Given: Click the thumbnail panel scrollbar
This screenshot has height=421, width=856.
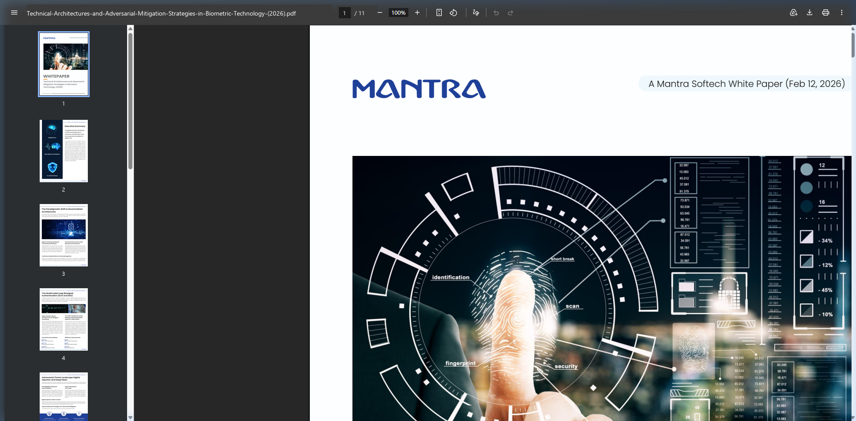Looking at the screenshot, I should [130, 100].
